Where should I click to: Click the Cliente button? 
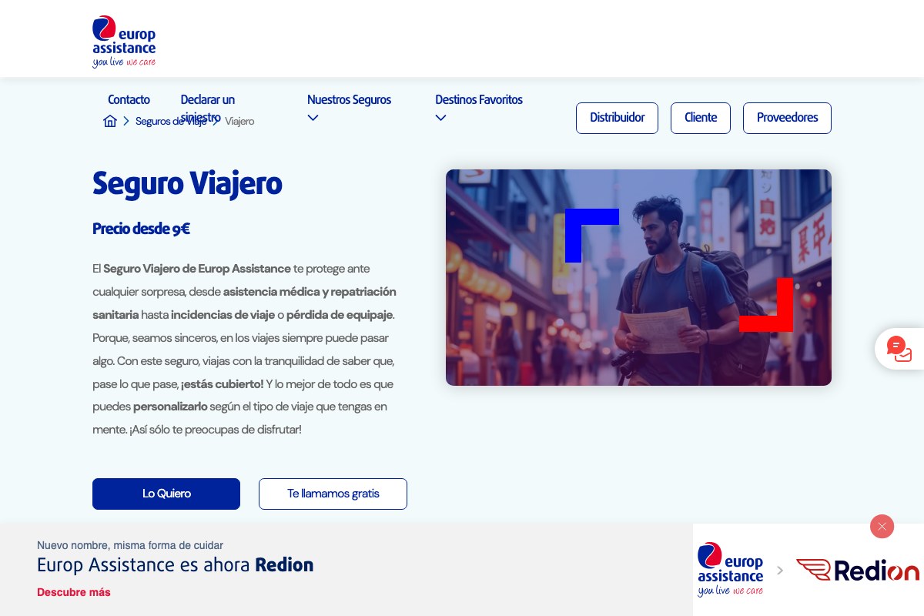tap(701, 118)
